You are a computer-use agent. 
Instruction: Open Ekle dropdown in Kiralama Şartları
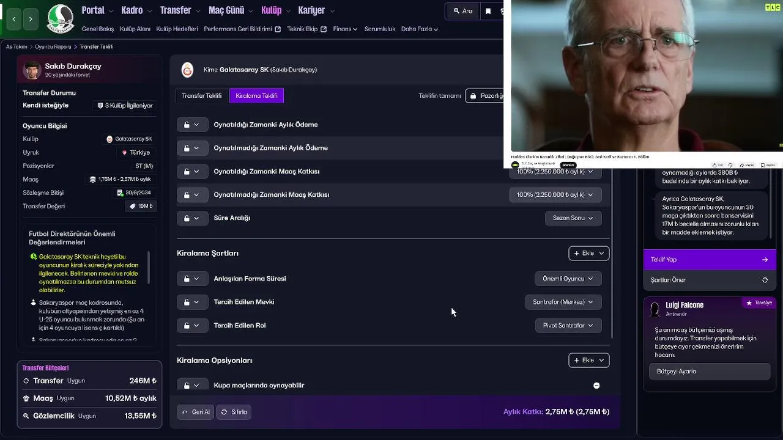pos(588,253)
